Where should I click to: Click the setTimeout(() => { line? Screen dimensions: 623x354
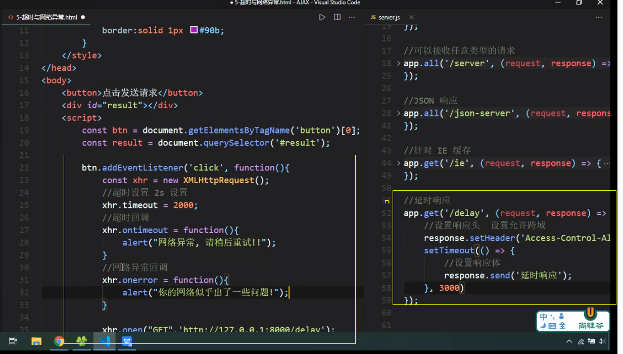(469, 250)
